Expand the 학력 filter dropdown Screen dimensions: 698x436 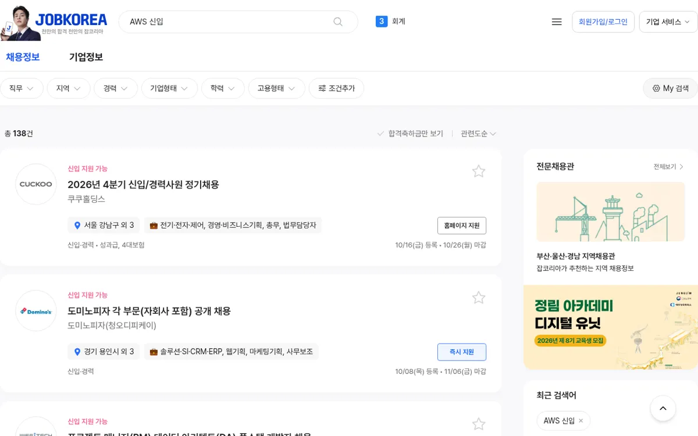tap(223, 88)
